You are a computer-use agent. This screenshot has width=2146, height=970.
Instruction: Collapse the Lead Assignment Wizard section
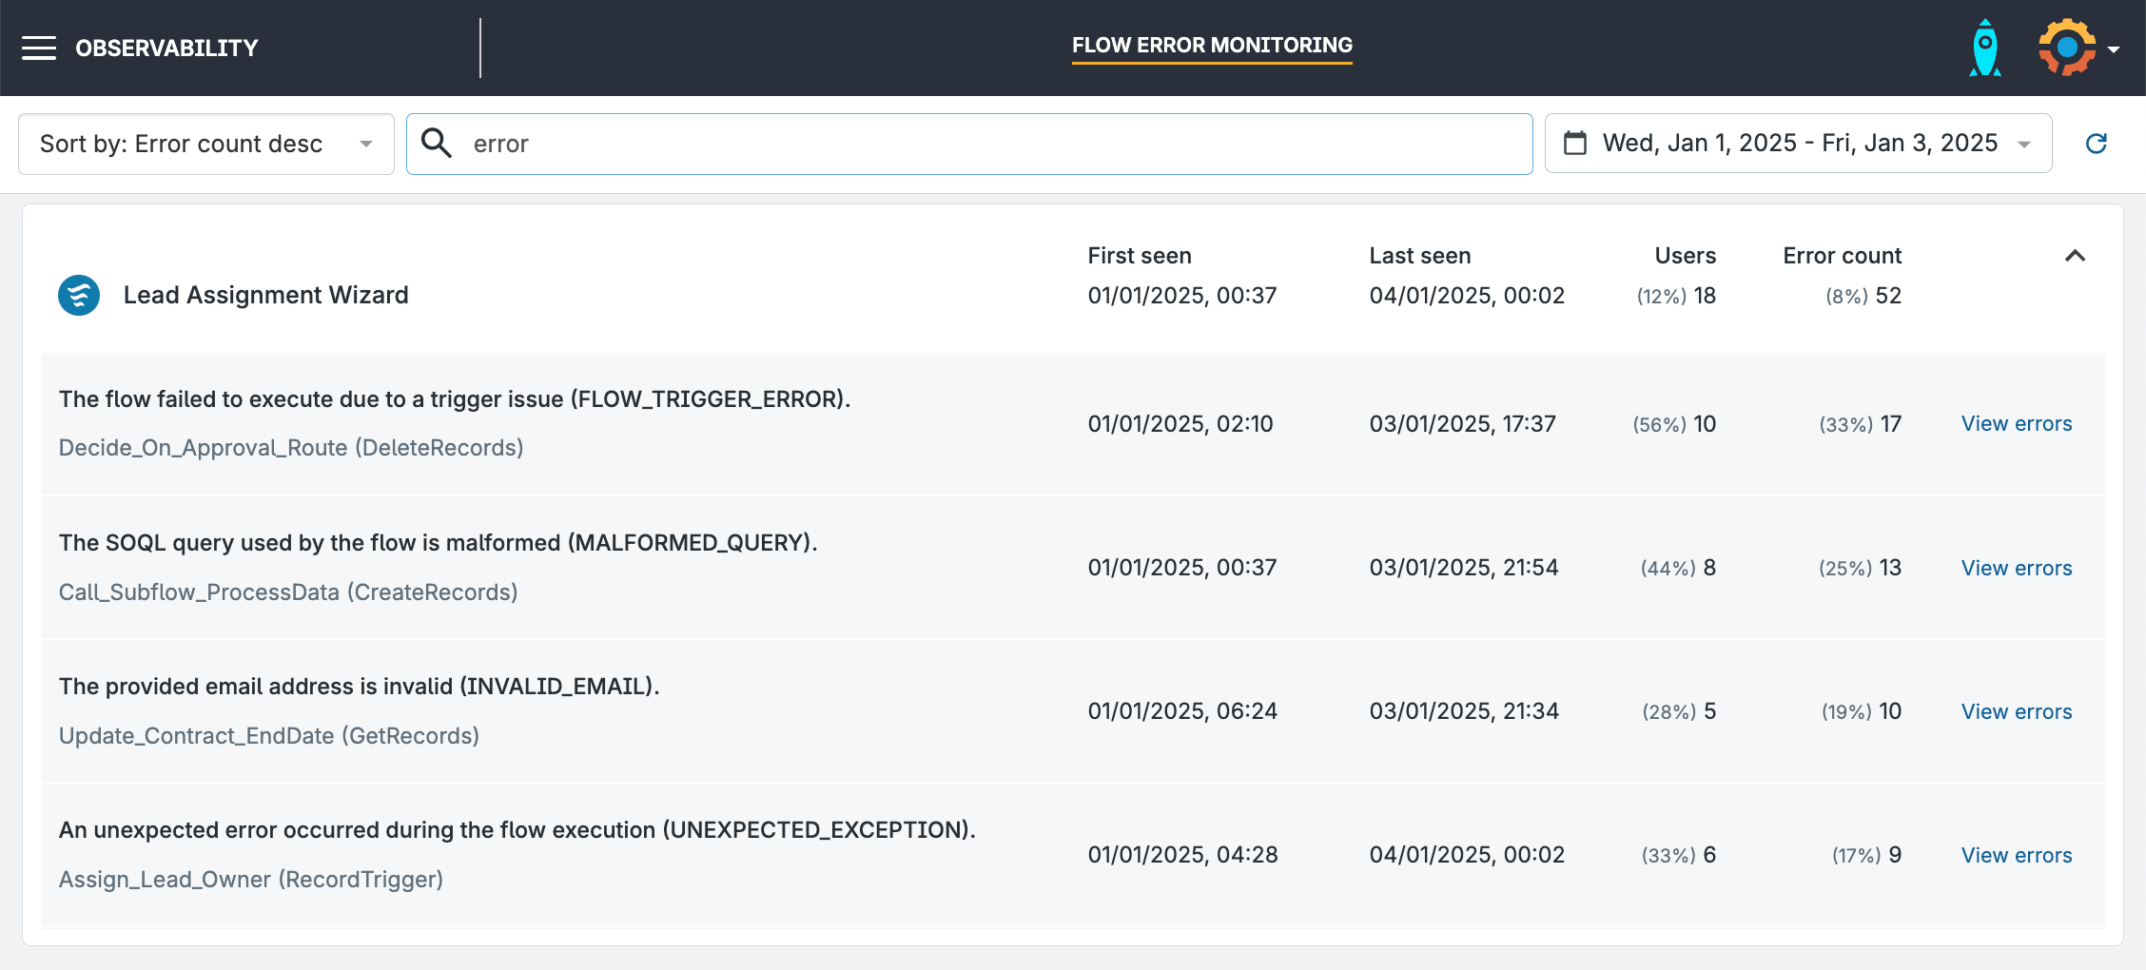(2076, 256)
